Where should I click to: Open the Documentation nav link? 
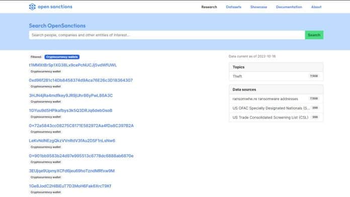289,7
